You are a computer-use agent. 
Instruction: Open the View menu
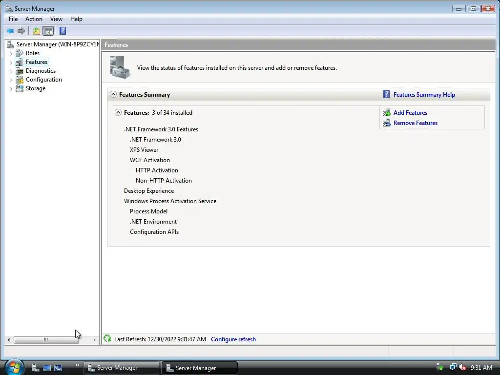pyautogui.click(x=56, y=19)
